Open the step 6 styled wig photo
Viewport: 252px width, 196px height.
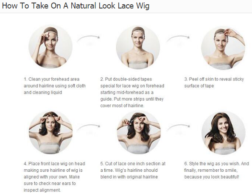click(x=224, y=134)
